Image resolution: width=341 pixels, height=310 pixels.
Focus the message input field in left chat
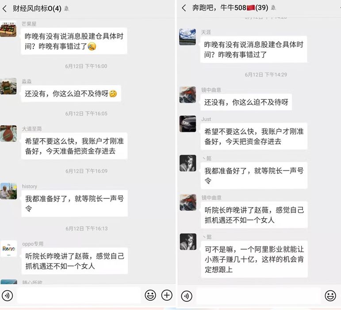click(x=79, y=295)
